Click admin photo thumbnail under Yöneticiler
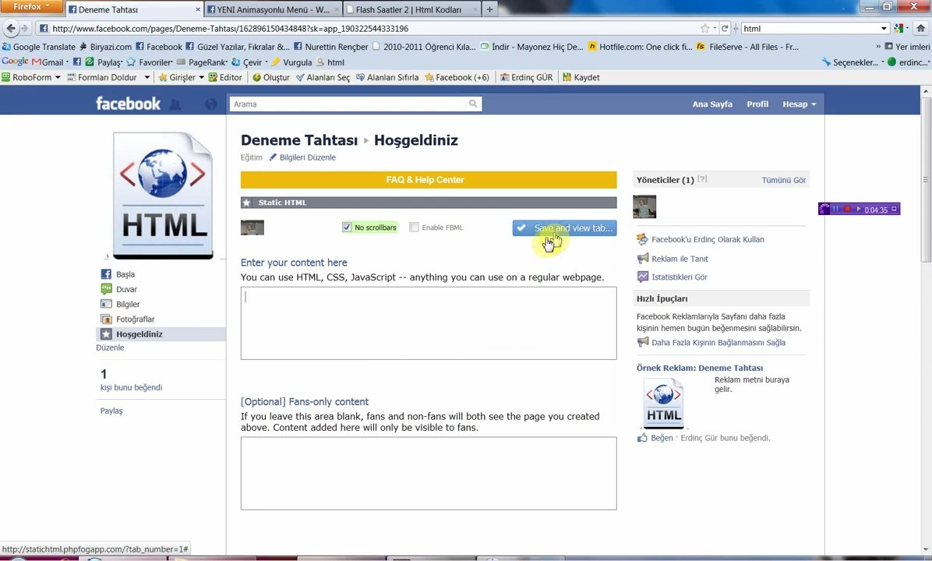This screenshot has width=932, height=561. [x=644, y=206]
